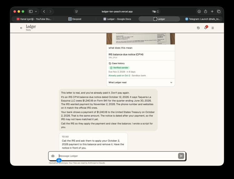Image resolution: width=234 pixels, height=179 pixels.
Task: Navigate forward in Safari toolbar
Action: coord(50,12)
